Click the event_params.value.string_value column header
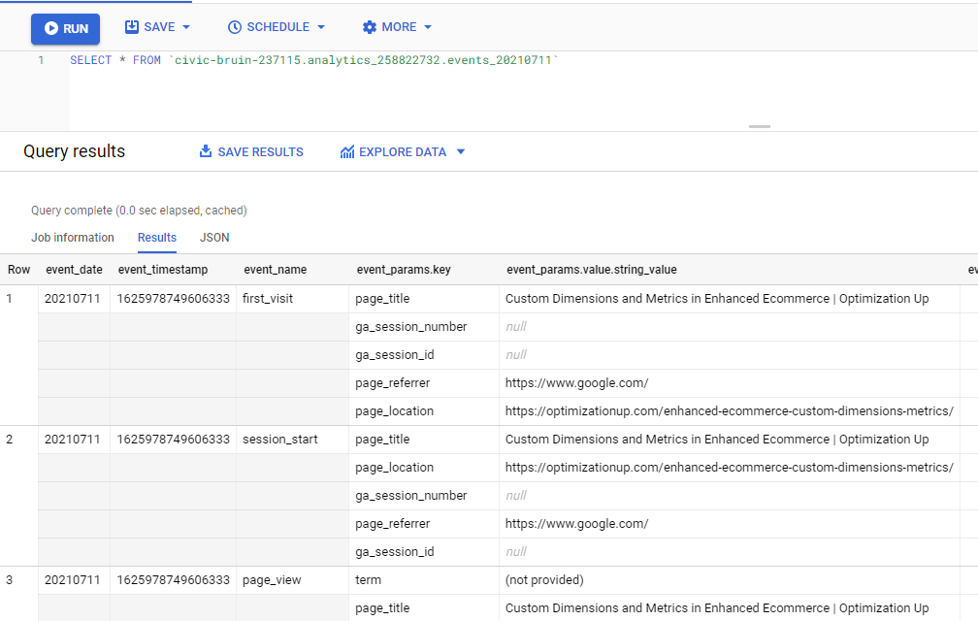The image size is (978, 621). (x=591, y=270)
